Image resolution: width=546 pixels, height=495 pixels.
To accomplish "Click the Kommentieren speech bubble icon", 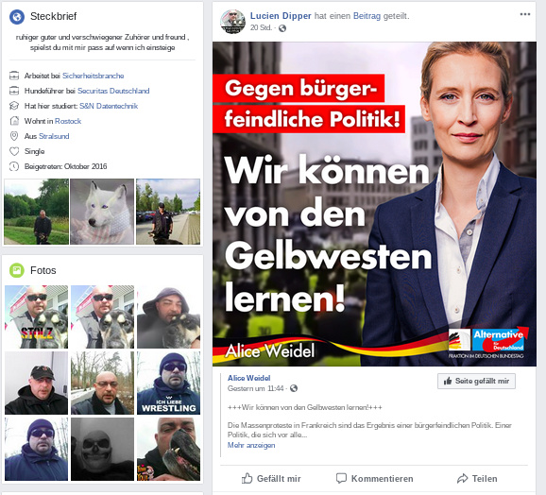I will point(341,479).
